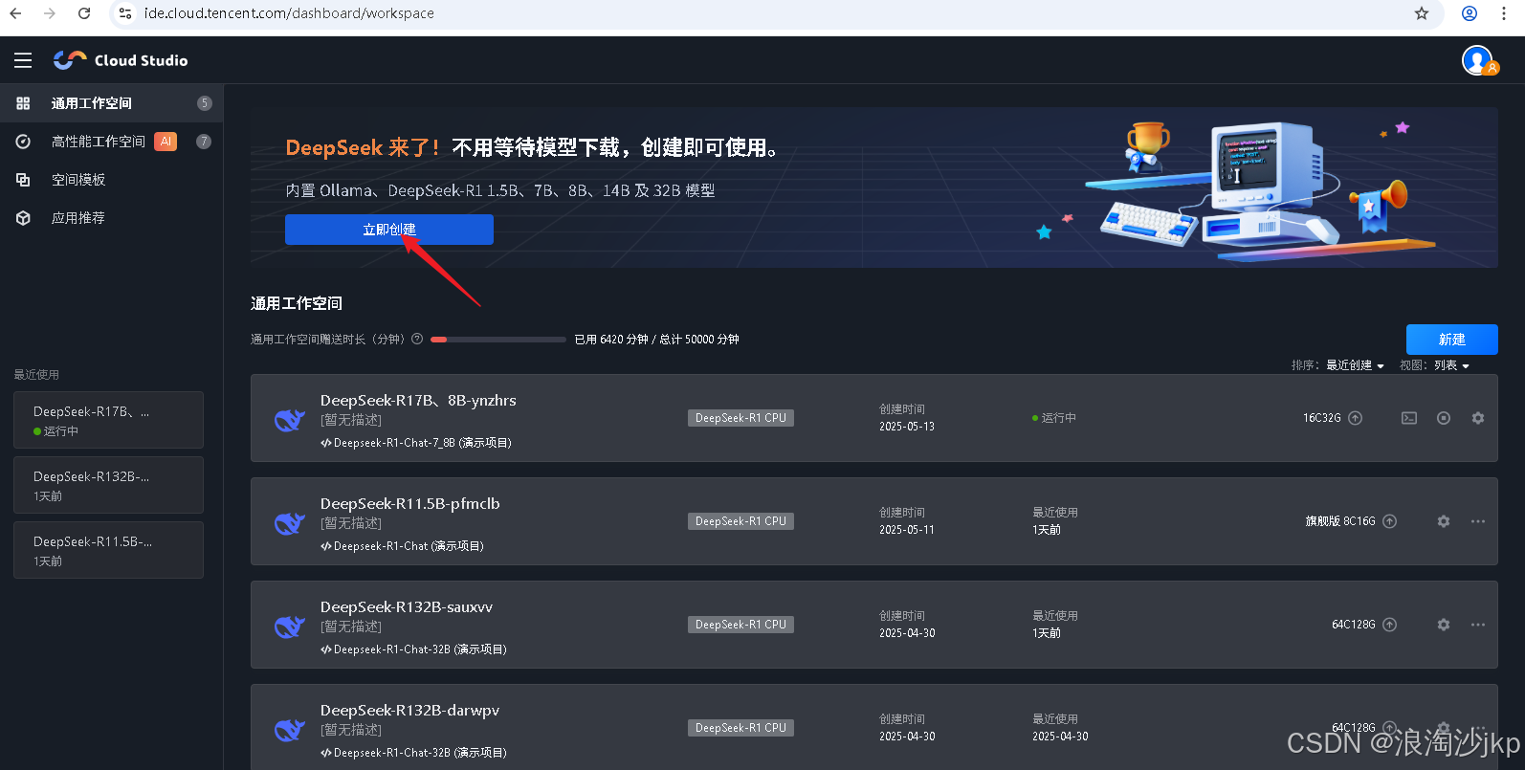This screenshot has height=770, width=1525.
Task: Click browser back arrow
Action: tap(15, 13)
